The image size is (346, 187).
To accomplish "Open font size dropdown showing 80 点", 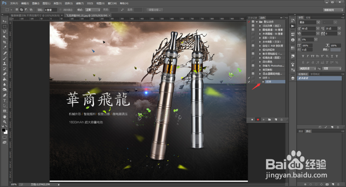I will (x=318, y=29).
